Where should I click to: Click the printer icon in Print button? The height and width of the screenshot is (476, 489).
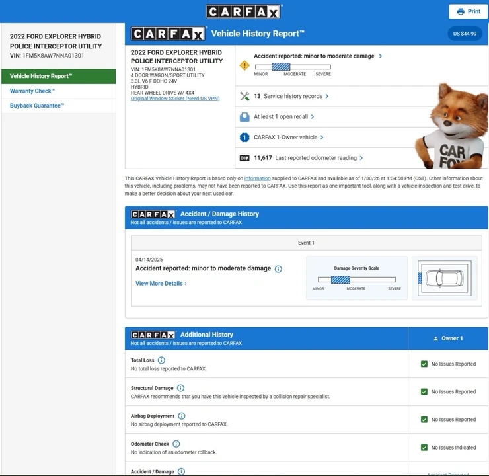coord(461,11)
